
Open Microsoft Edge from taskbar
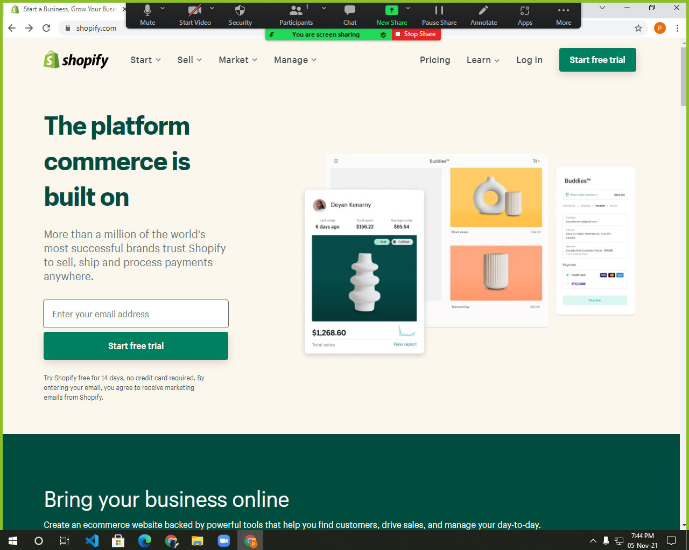pyautogui.click(x=144, y=540)
